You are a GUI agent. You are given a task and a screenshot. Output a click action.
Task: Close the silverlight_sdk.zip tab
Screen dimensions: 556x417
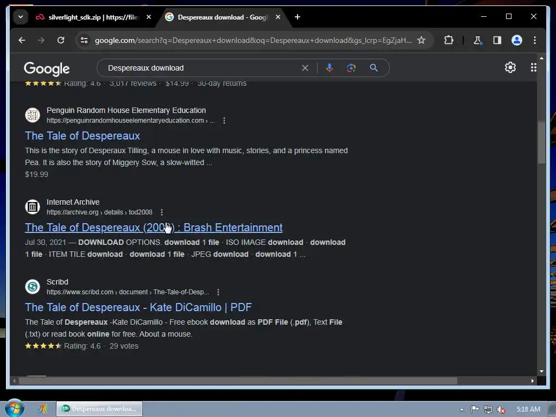coord(149,17)
